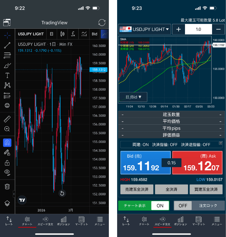This screenshot has height=237, width=226.
Task: Open the forecasting and measurement tools
Action: coord(7,96)
